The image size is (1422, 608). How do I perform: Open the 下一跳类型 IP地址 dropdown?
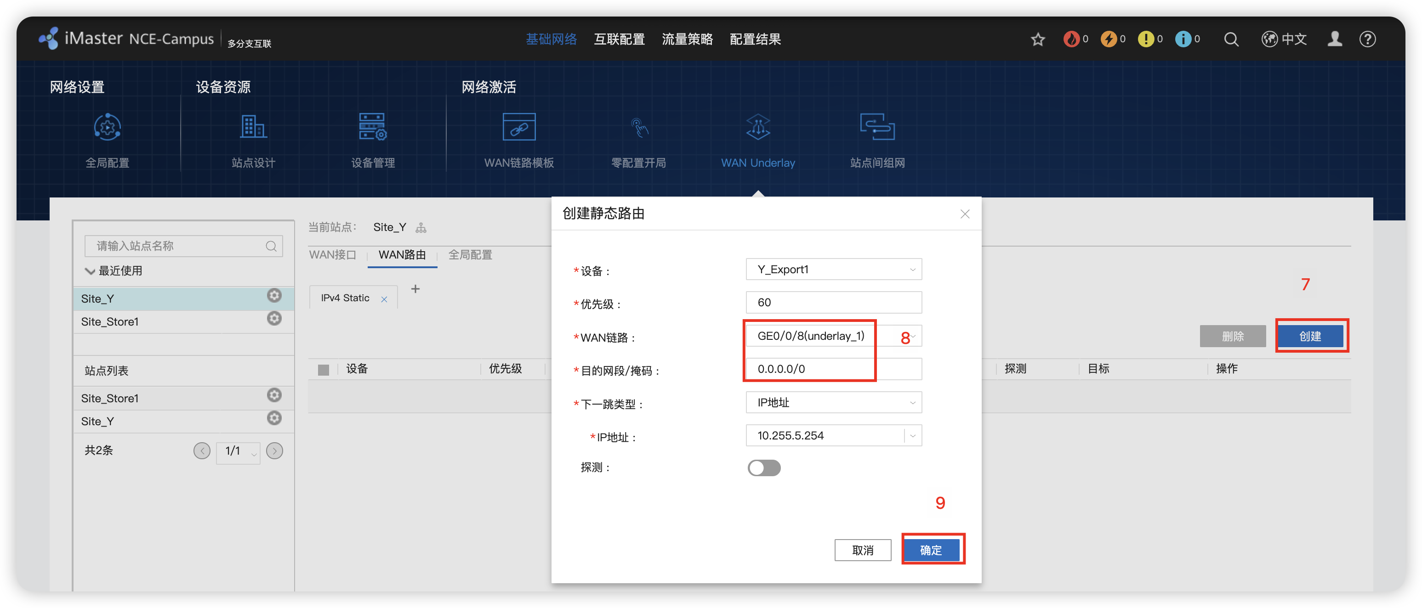click(x=833, y=402)
